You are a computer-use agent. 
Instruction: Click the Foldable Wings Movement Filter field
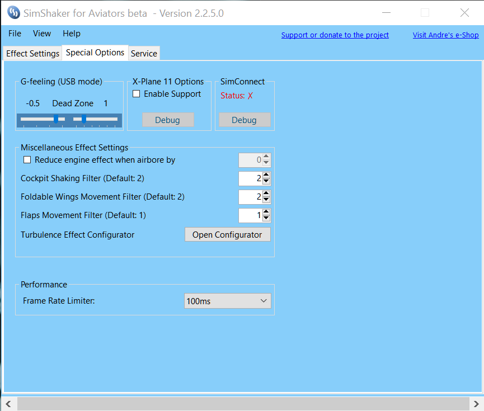click(x=251, y=197)
